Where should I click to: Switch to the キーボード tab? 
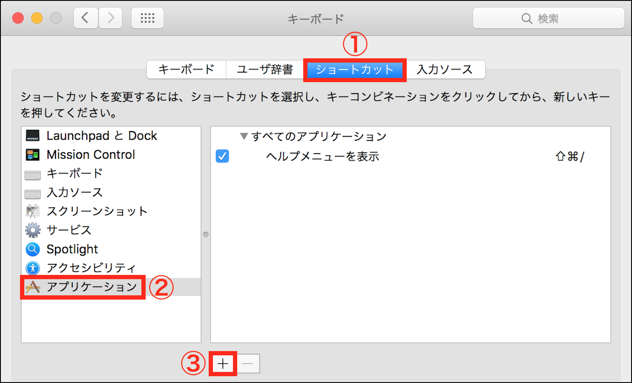tap(186, 69)
